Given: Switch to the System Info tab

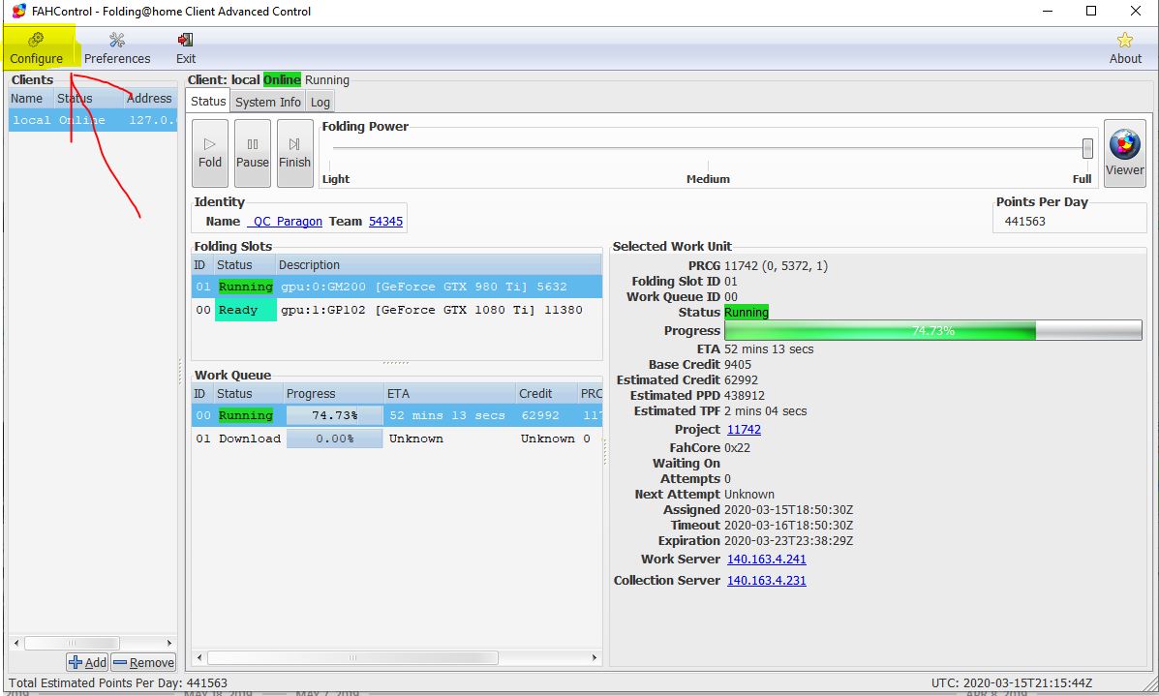Looking at the screenshot, I should [x=267, y=101].
